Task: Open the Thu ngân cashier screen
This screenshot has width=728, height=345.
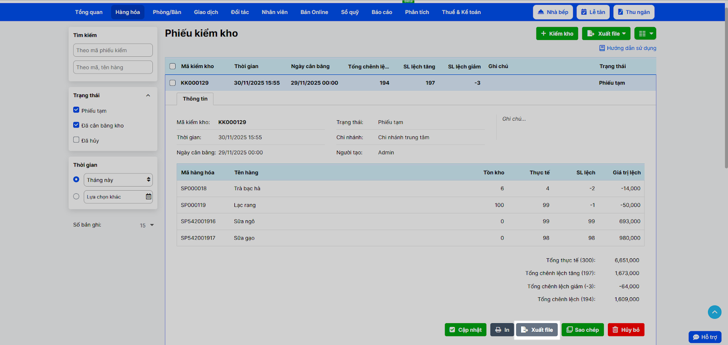Action: tap(634, 12)
